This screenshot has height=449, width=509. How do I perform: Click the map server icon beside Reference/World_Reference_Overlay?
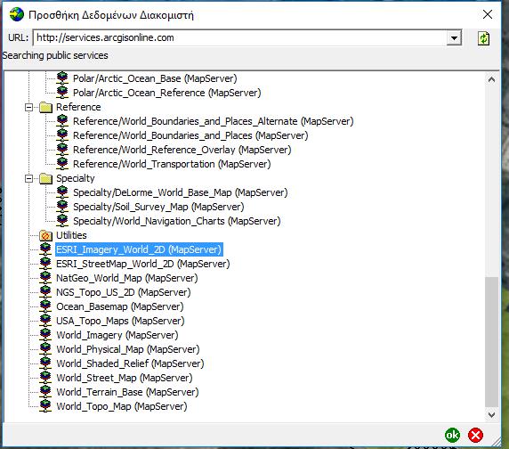click(x=62, y=150)
